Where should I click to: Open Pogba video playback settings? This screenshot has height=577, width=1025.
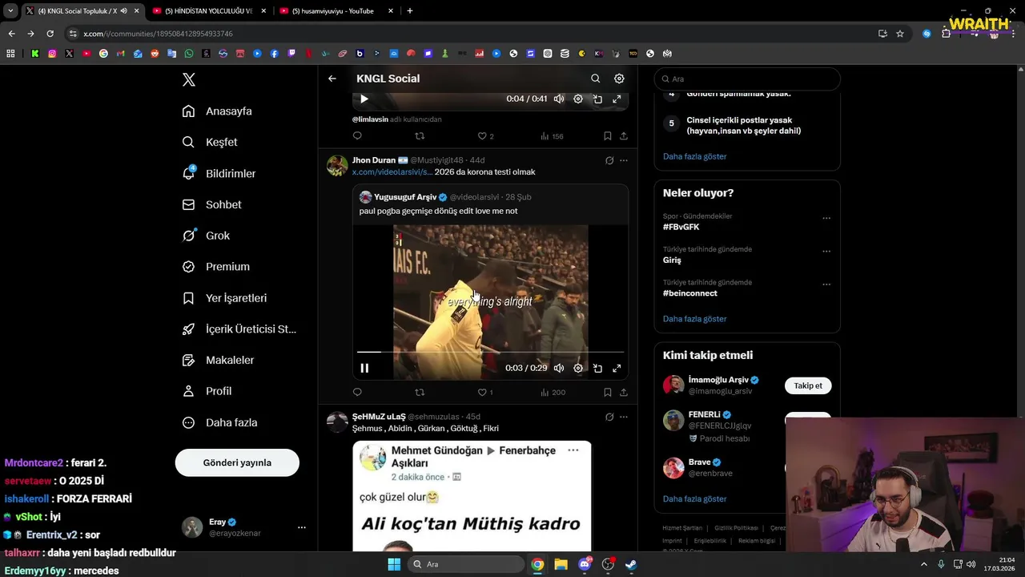click(578, 368)
